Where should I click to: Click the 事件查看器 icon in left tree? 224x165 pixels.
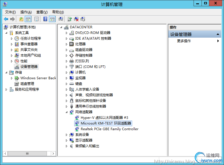click(17, 44)
